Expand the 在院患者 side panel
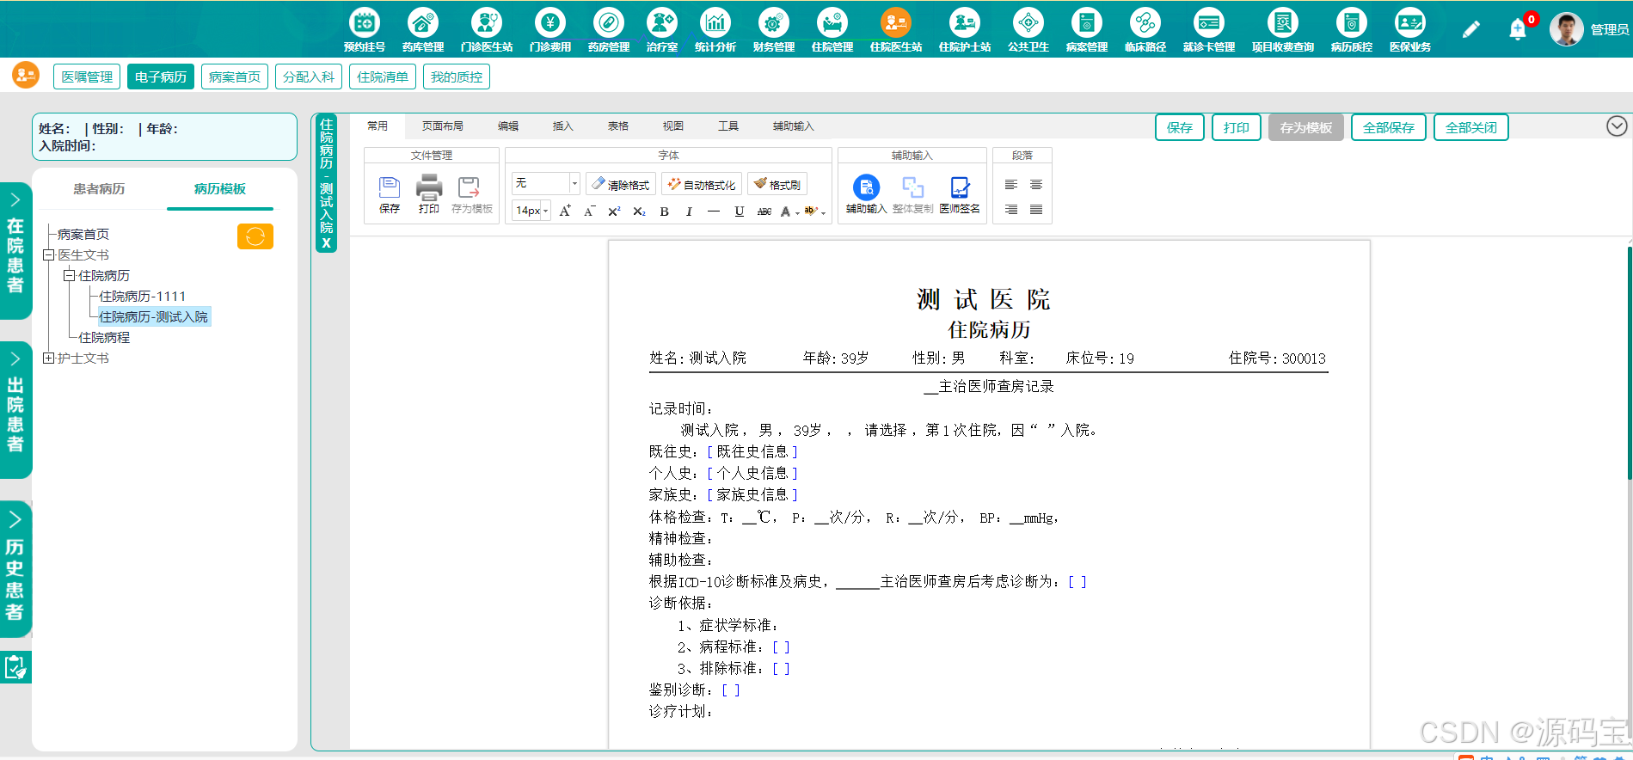 (15, 250)
